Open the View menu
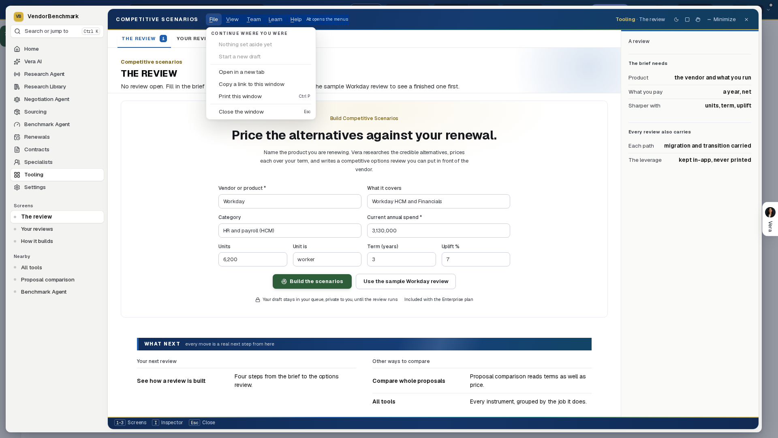Image resolution: width=778 pixels, height=438 pixels. 232,19
